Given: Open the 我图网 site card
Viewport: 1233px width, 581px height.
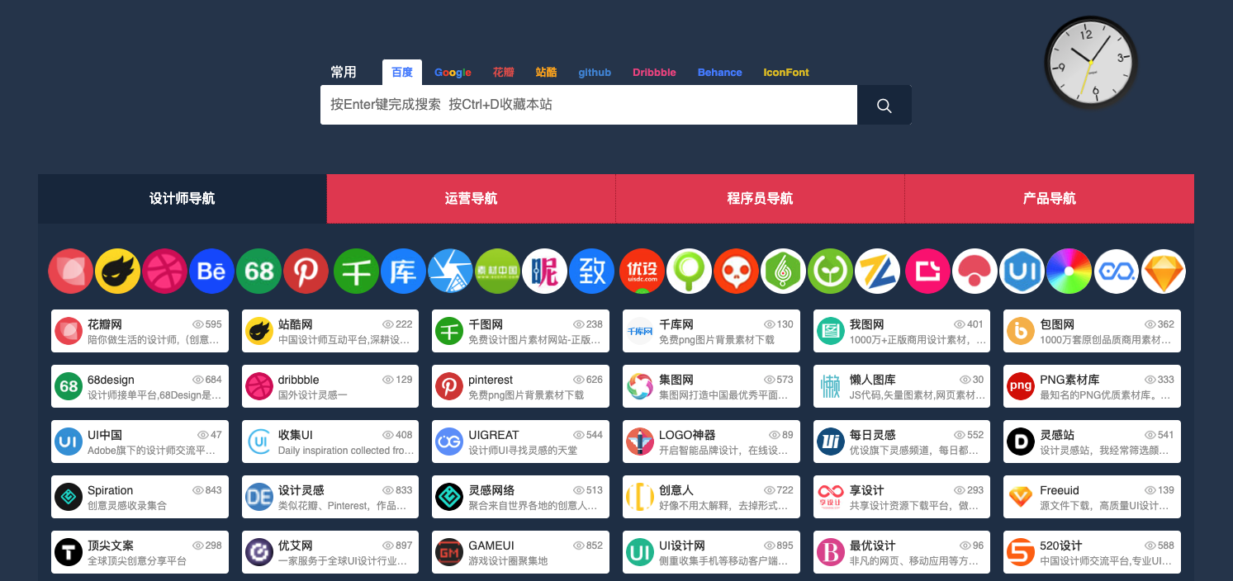Looking at the screenshot, I should [x=902, y=331].
